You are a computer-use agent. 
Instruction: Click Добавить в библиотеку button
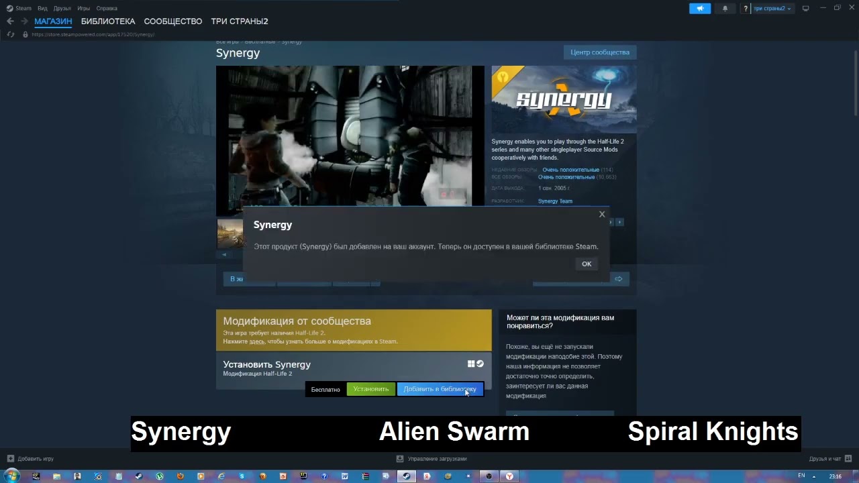pyautogui.click(x=440, y=389)
